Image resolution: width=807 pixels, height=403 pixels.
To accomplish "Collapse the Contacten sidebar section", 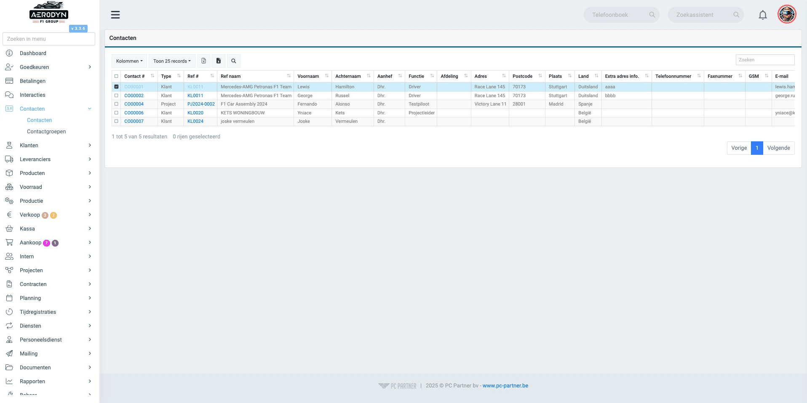I will pyautogui.click(x=90, y=109).
